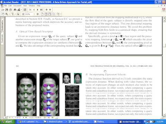Click the Go to Next View icon
The height and width of the screenshot is (124, 166).
[x=50, y=10]
